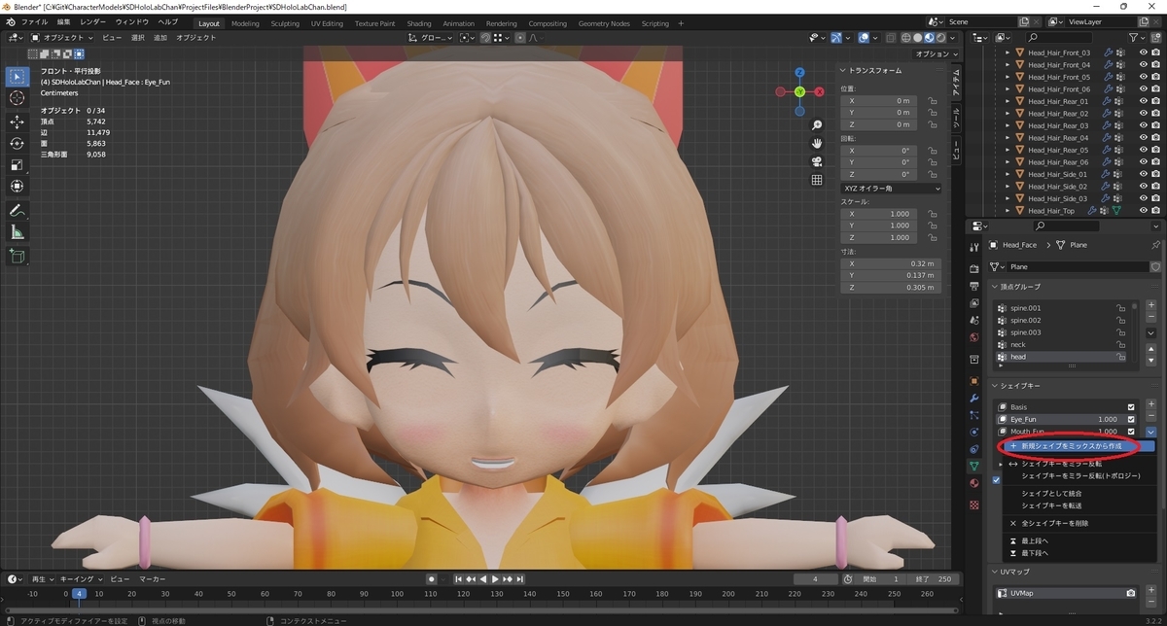The height and width of the screenshot is (626, 1167).
Task: Open the Texture properties checker tab
Action: pyautogui.click(x=973, y=504)
